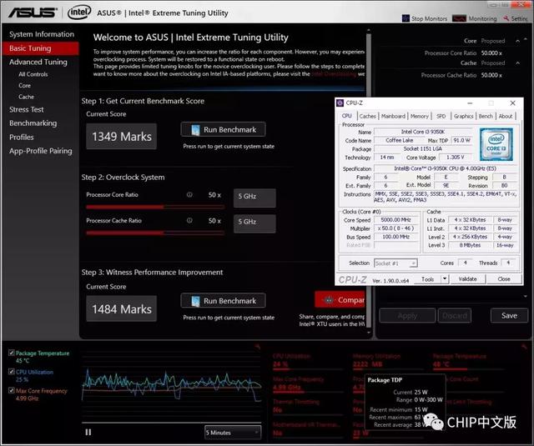Select All Controls under Advanced Tuning
The width and height of the screenshot is (534, 446).
tap(33, 74)
